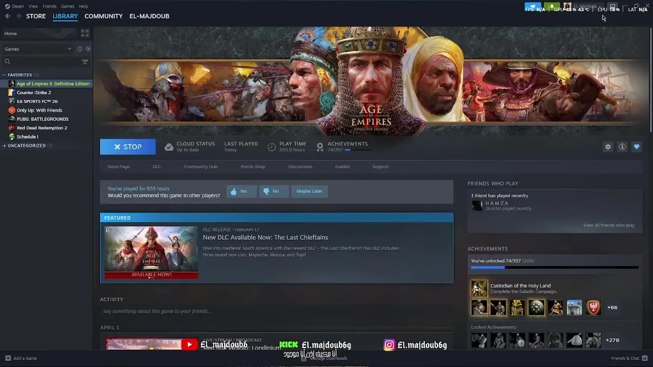Open the Friends menu
653x367 pixels.
(49, 6)
